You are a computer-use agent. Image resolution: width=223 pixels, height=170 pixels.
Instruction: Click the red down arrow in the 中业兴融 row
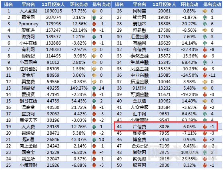pyautogui.click(x=205, y=75)
